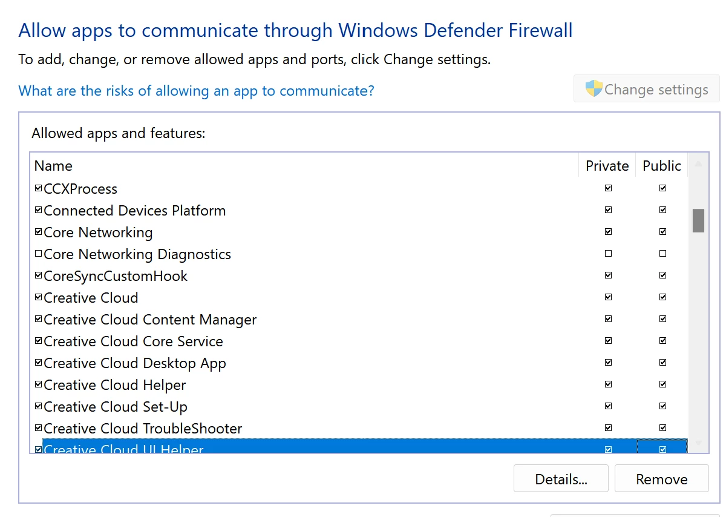Toggle Creative Cloud Content Manager name checkbox
Viewport: 726px width, 517px height.
point(39,319)
